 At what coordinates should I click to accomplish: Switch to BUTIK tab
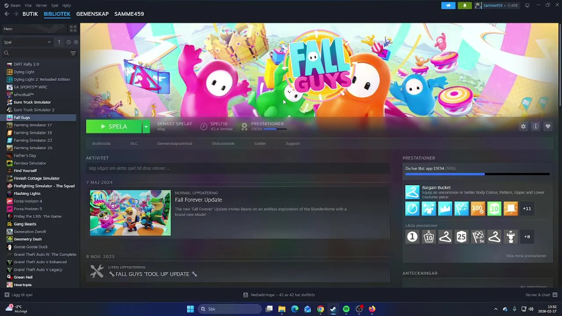pyautogui.click(x=30, y=14)
